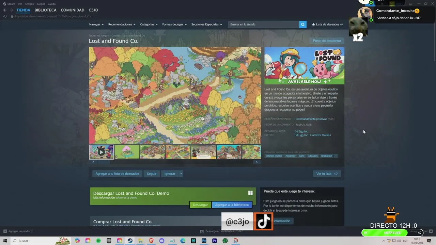The width and height of the screenshot is (436, 245).
Task: Click the search magnifier button in store
Action: (x=303, y=24)
